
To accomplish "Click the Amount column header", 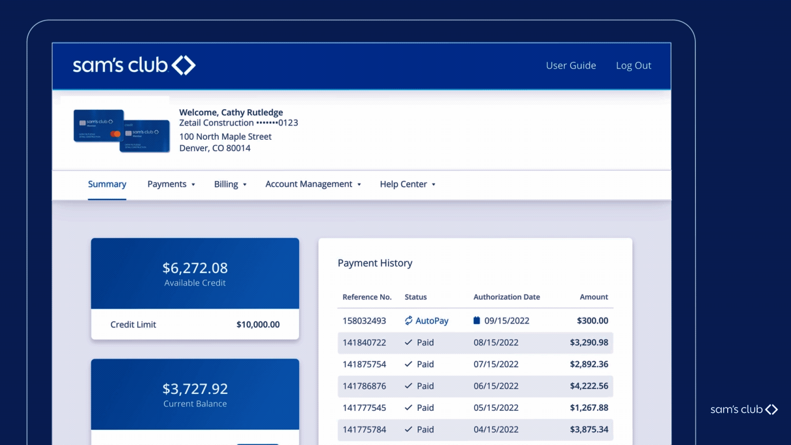I will pyautogui.click(x=594, y=297).
